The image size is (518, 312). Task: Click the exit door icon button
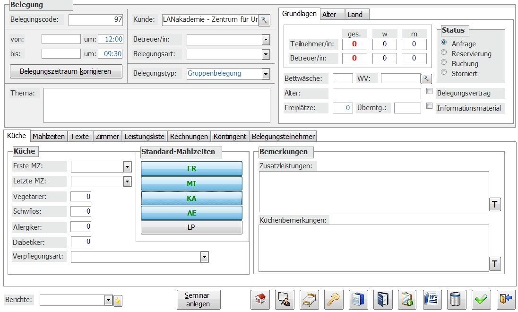506,300
